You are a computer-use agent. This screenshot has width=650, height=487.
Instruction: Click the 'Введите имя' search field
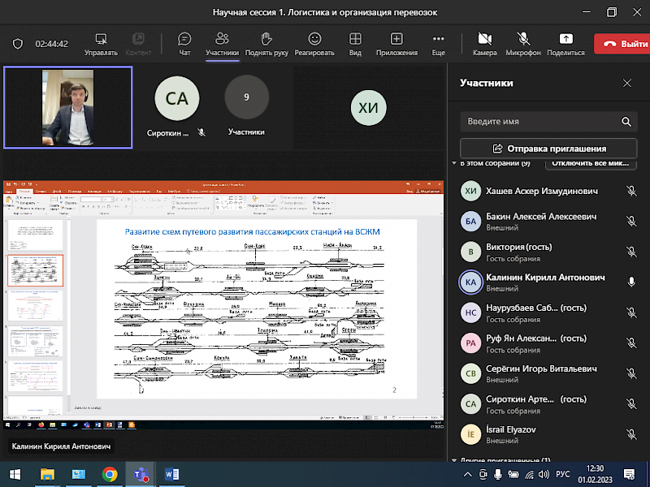[x=540, y=122]
